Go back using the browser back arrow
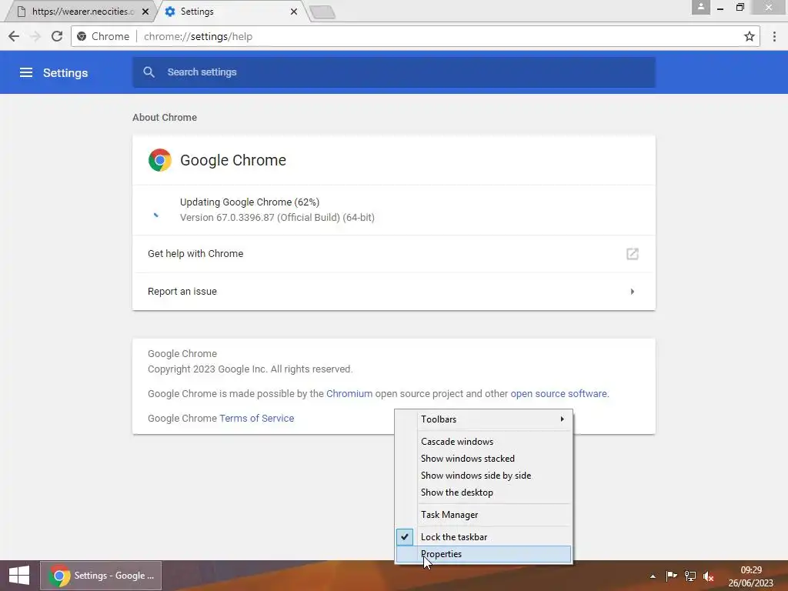Screen dimensions: 788x591 pos(14,36)
